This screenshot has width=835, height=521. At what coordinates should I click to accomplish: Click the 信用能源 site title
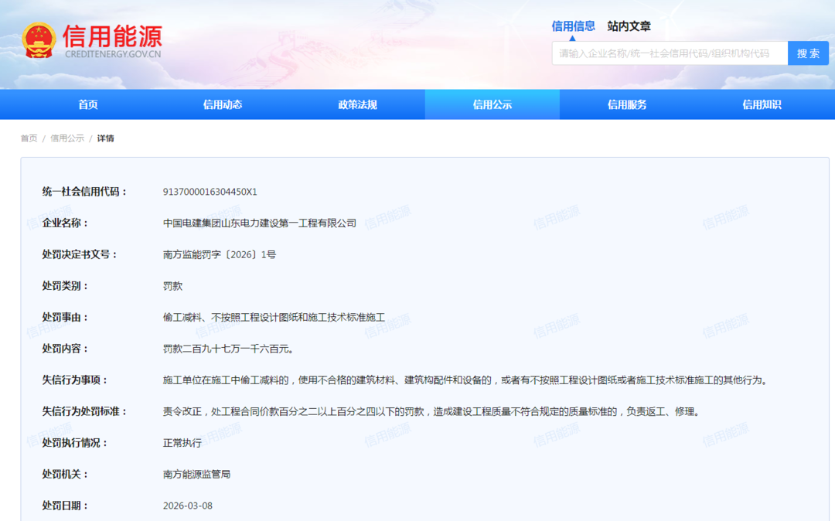[x=112, y=36]
